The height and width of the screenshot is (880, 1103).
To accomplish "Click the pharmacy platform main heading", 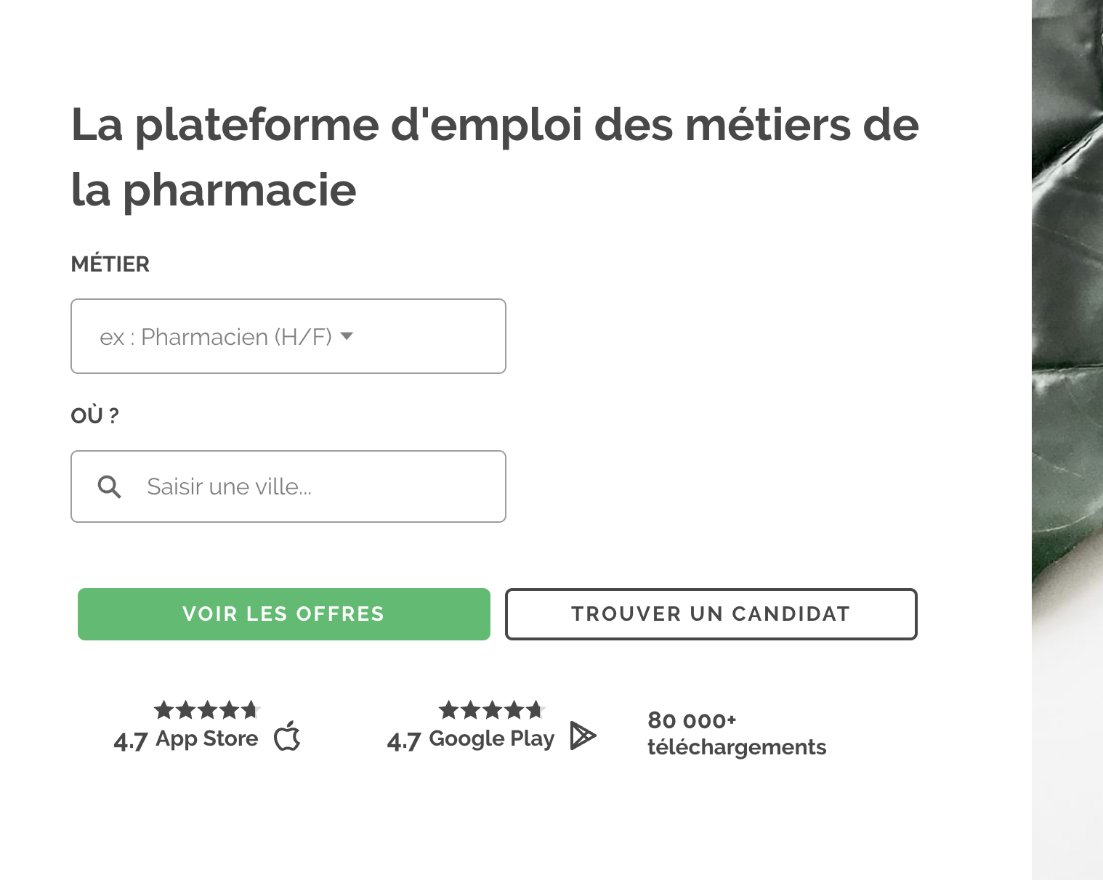I will coord(495,157).
